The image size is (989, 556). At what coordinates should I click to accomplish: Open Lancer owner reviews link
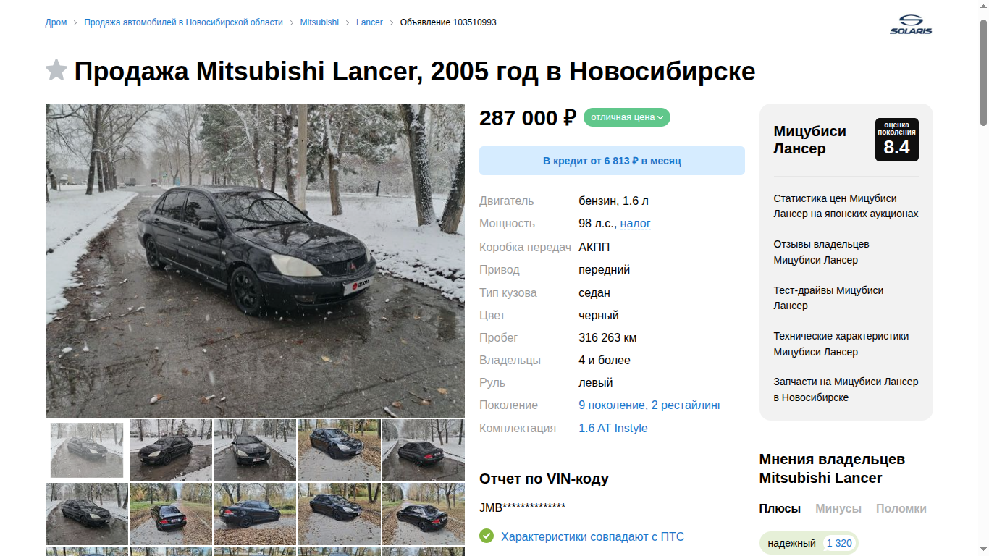[821, 252]
